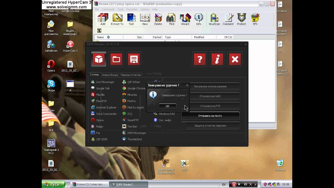Click the Info icon in WinRAR toolbar
Image resolution: width=334 pixels, height=188 pixels.
click(x=199, y=20)
